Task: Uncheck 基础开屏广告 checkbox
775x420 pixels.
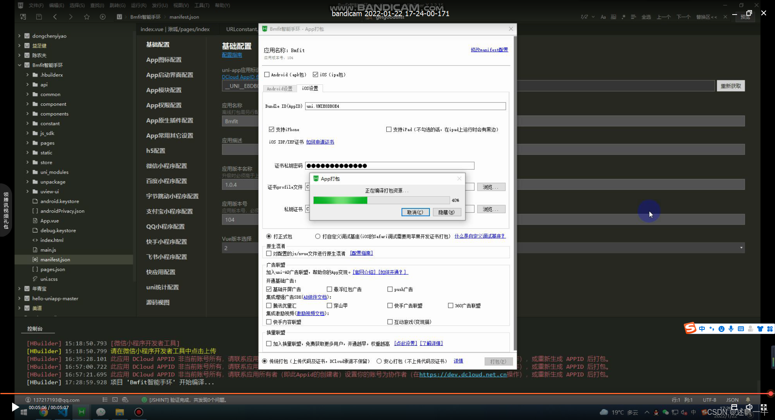Action: [x=269, y=289]
